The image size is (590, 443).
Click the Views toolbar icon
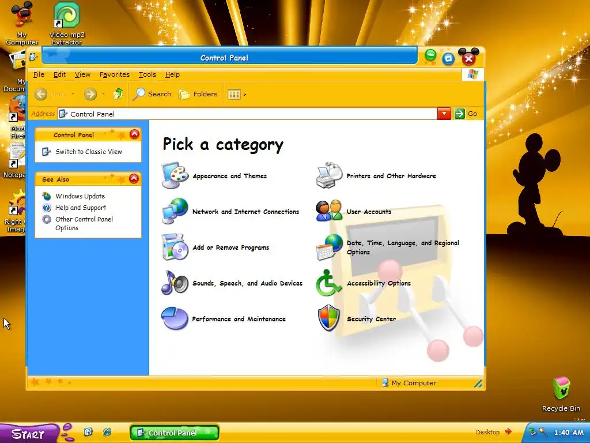coord(234,94)
